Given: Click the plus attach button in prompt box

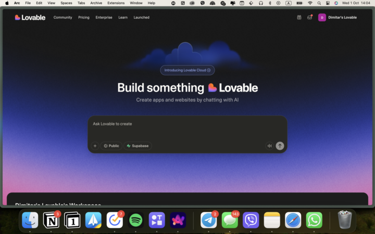Looking at the screenshot, I should click(95, 146).
